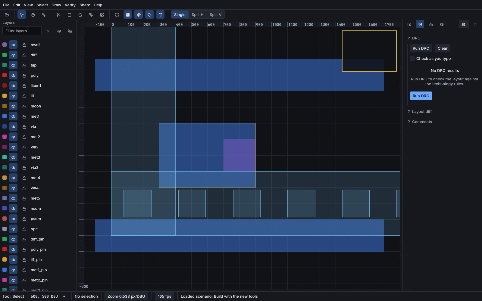Open the Draw menu
This screenshot has height=301, width=482.
point(56,5)
